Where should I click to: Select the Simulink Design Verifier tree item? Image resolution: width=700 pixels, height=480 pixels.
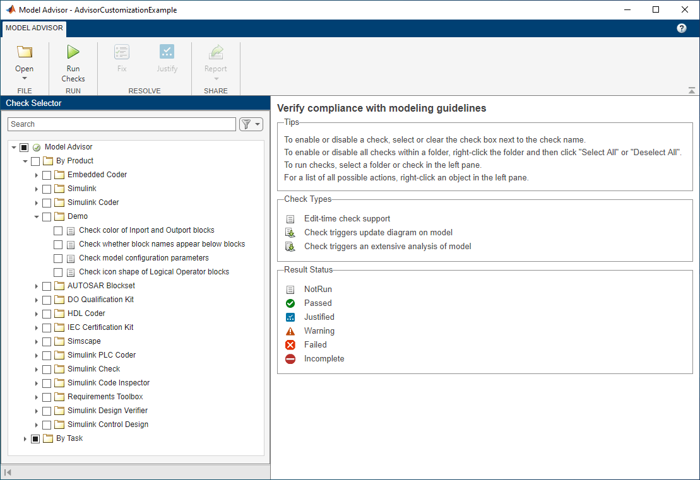click(x=106, y=411)
